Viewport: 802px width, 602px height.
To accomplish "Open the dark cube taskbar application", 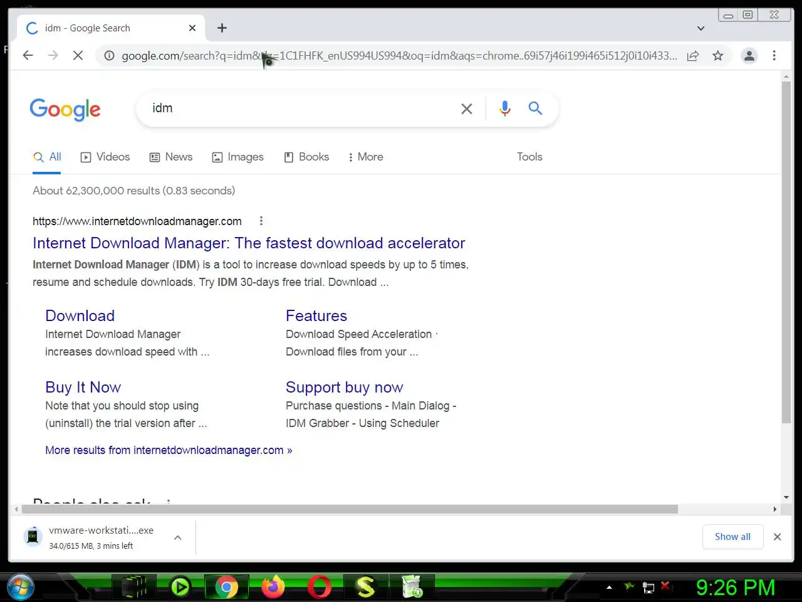I will 134,588.
